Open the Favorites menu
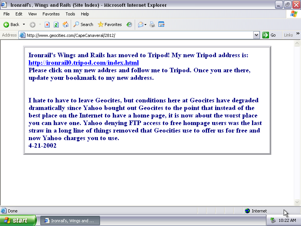 pyautogui.click(x=51, y=14)
